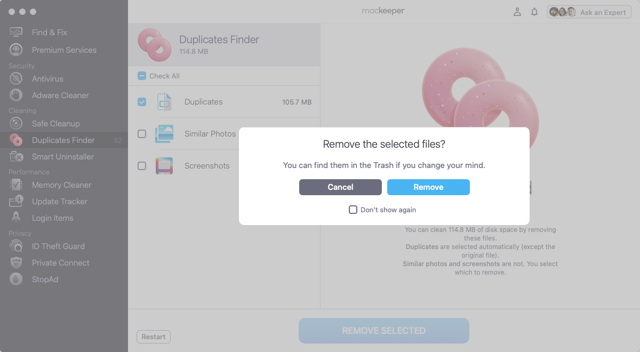Open the user account profile icon
This screenshot has width=640, height=352.
pyautogui.click(x=517, y=12)
